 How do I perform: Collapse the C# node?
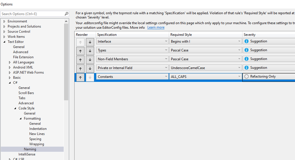click(x=10, y=83)
